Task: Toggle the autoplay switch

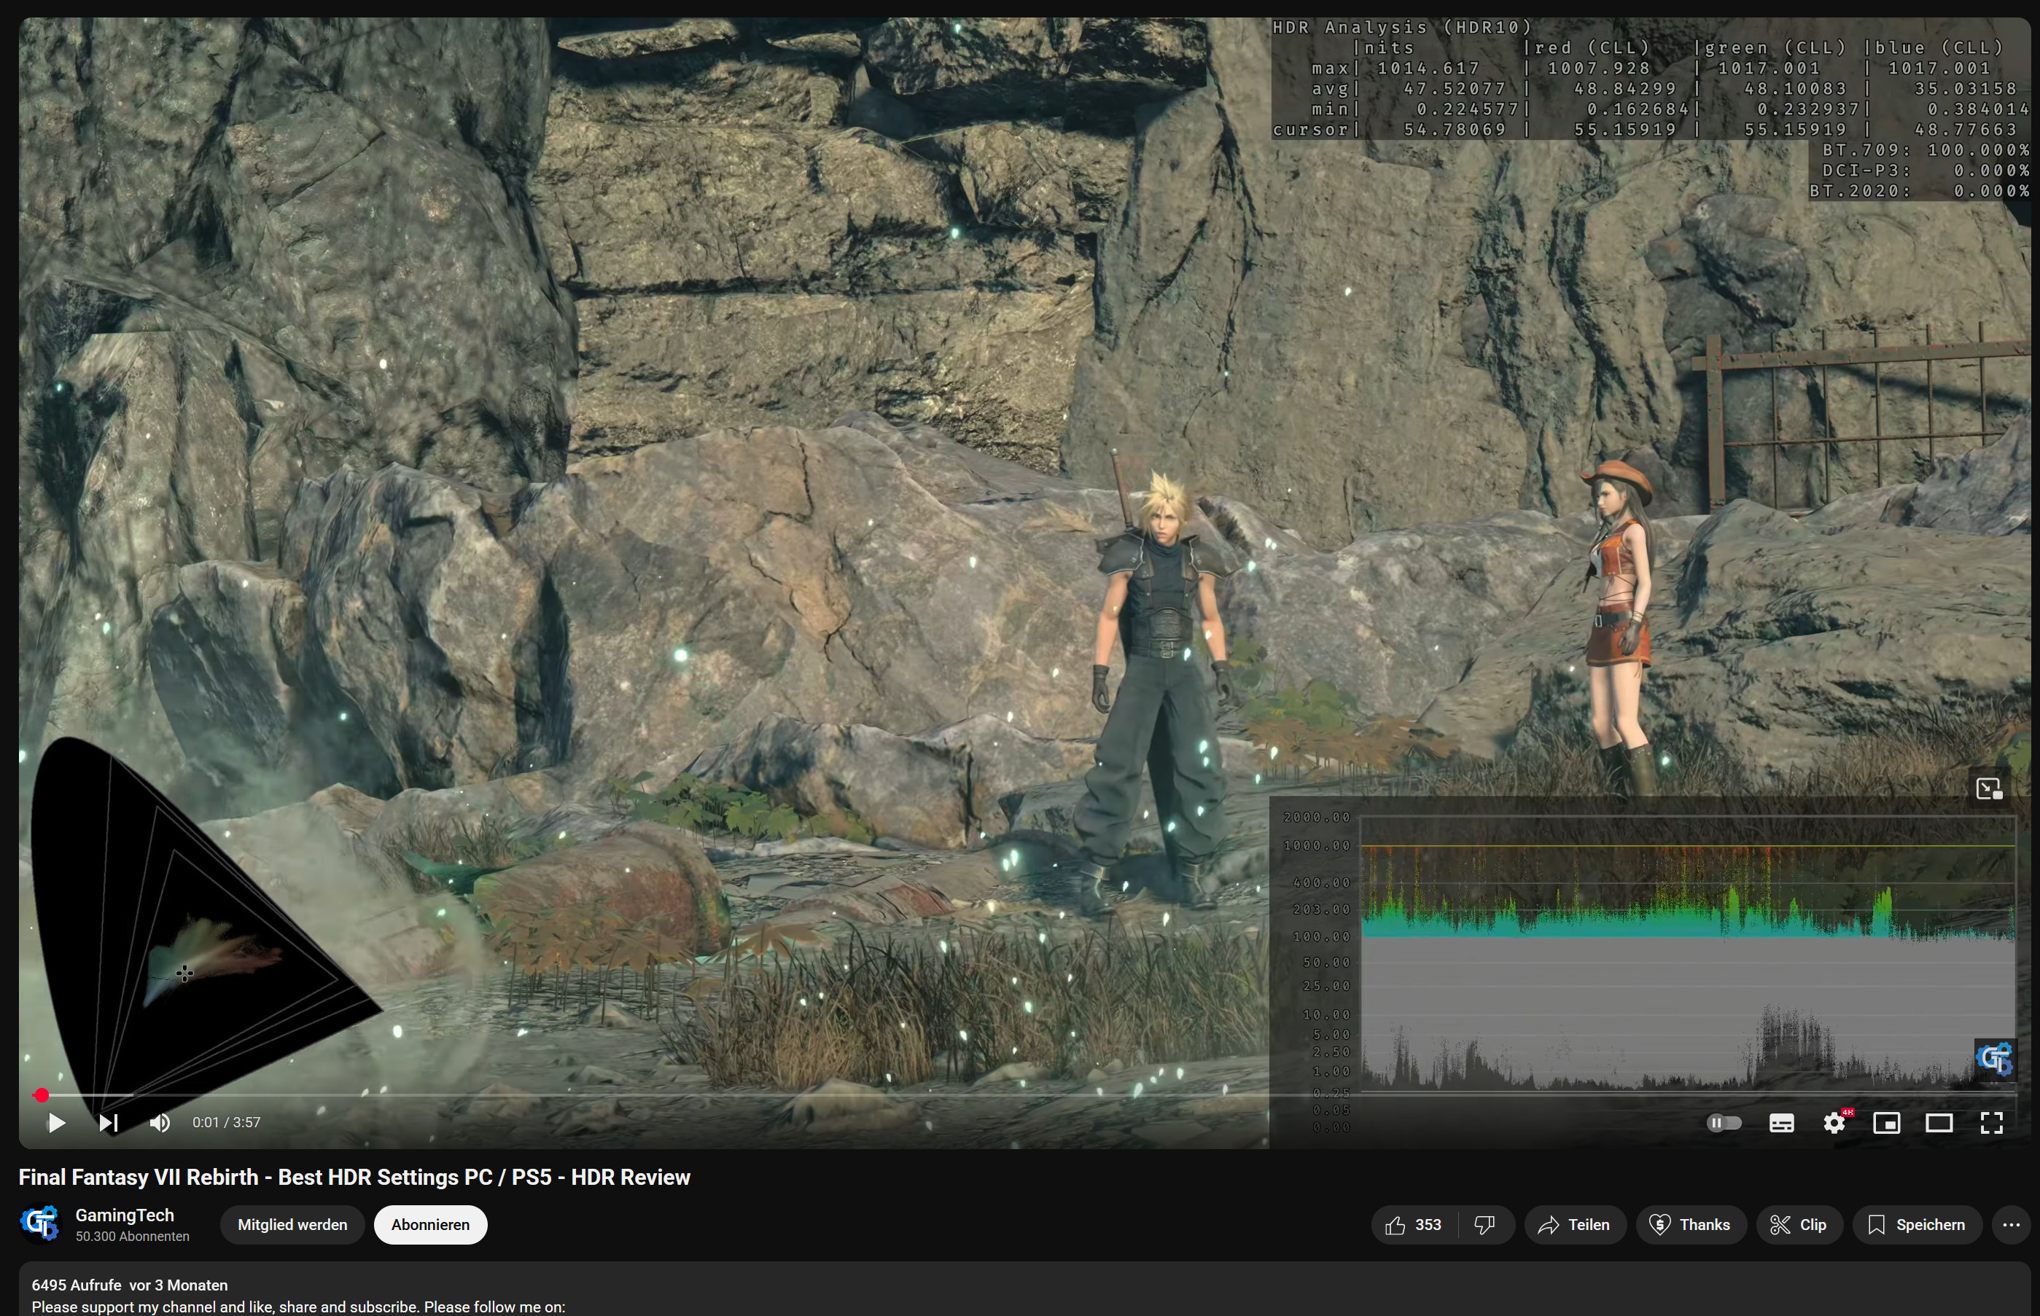Action: coord(1724,1122)
